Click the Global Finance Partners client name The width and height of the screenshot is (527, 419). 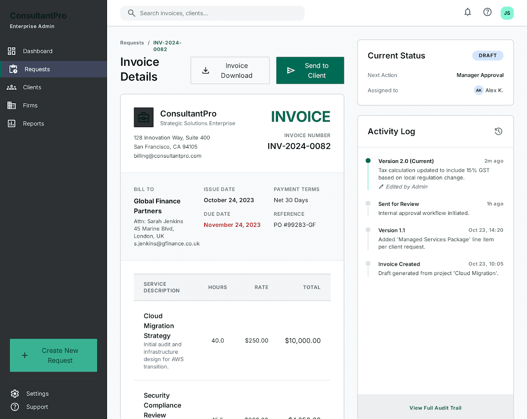(x=157, y=206)
